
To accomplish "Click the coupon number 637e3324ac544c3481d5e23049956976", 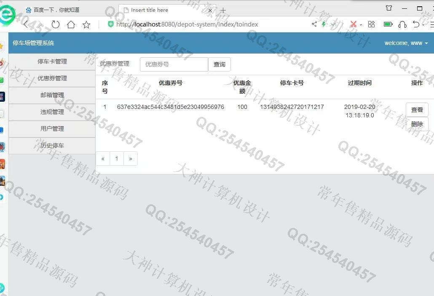I will [171, 107].
